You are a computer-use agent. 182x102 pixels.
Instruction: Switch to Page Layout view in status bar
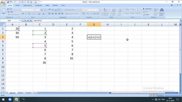pyautogui.click(x=154, y=95)
